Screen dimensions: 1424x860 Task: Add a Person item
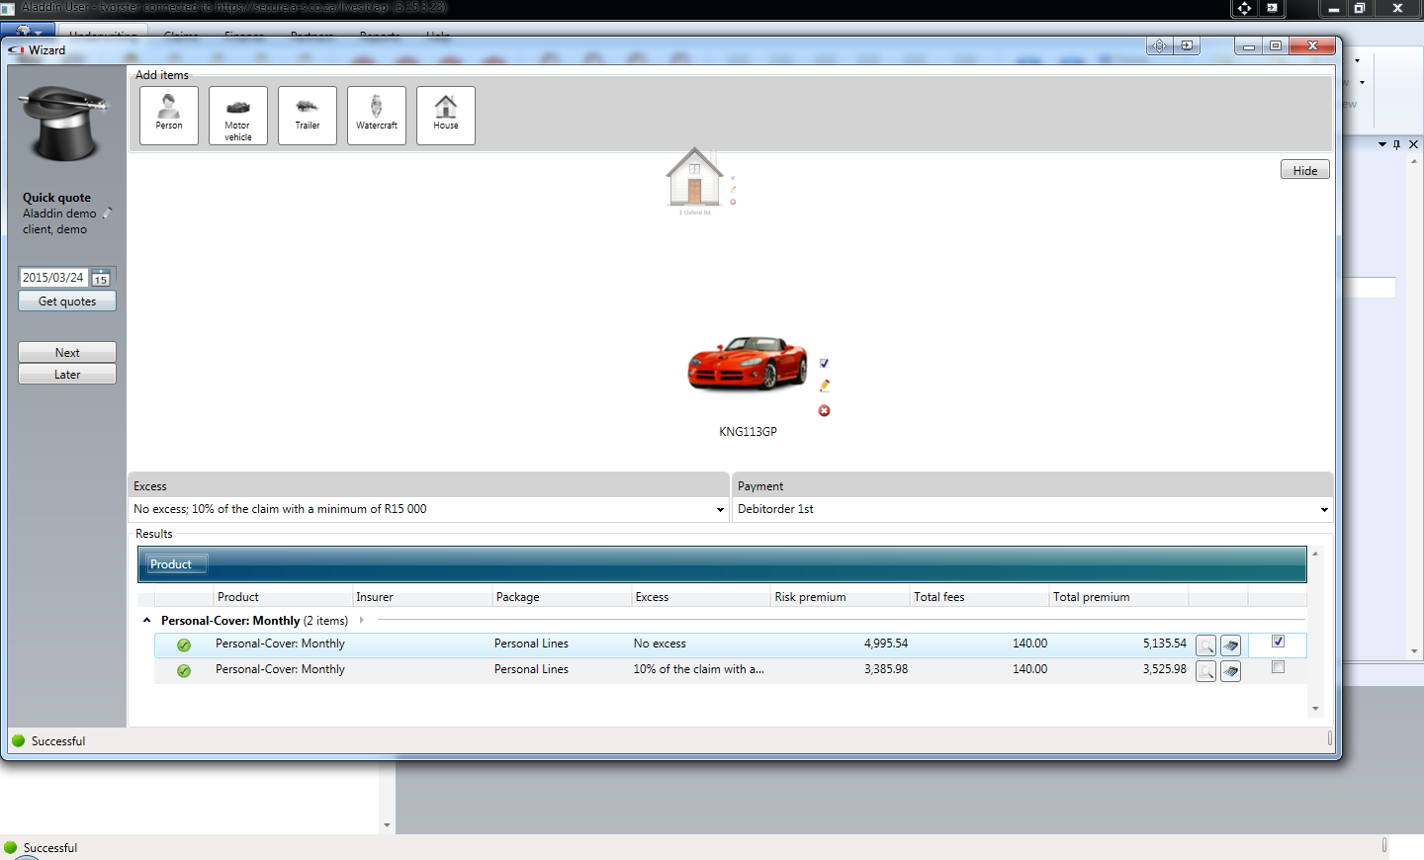(169, 116)
